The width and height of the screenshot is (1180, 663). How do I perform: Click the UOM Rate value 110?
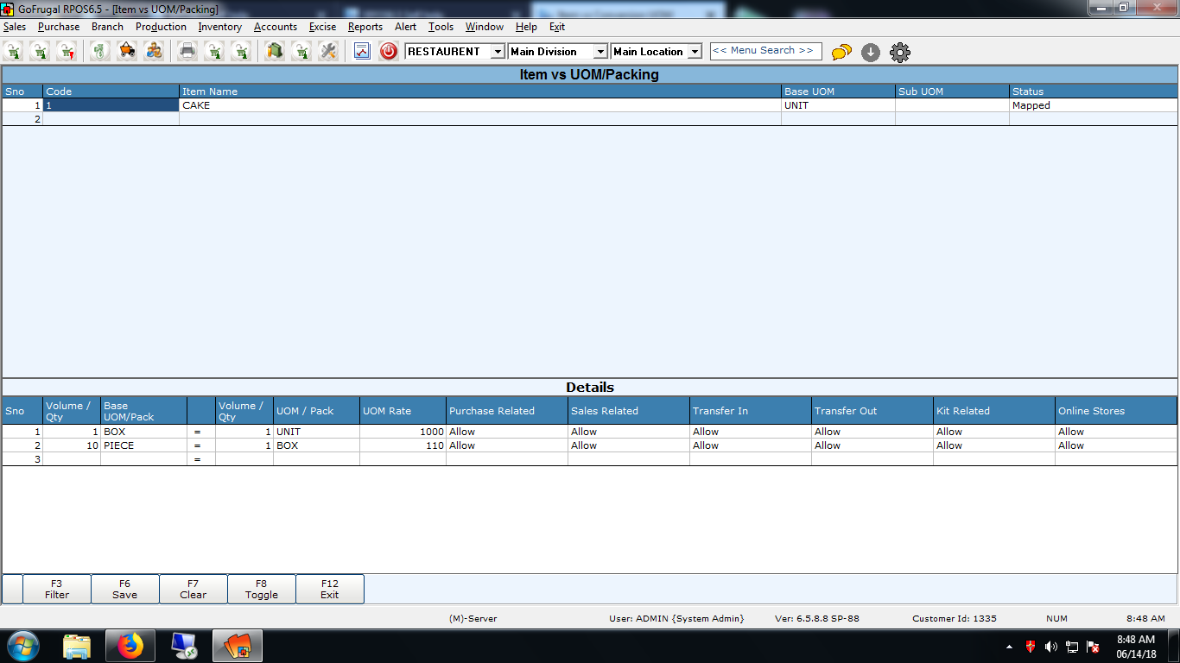403,445
